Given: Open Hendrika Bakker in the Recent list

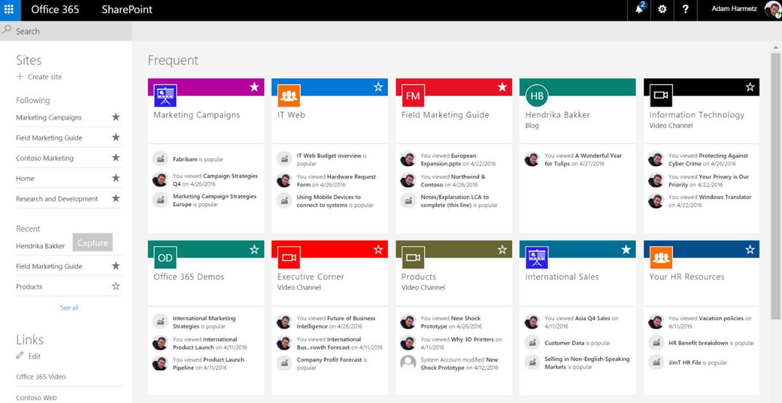Looking at the screenshot, I should point(40,246).
